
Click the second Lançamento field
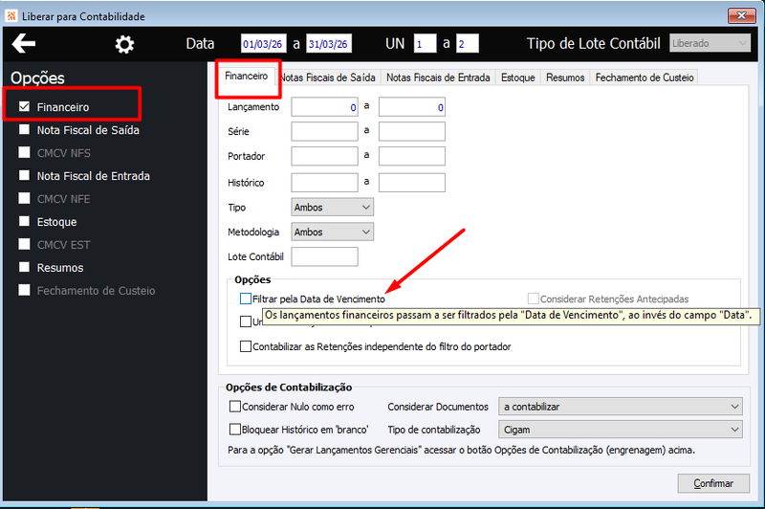pyautogui.click(x=412, y=107)
